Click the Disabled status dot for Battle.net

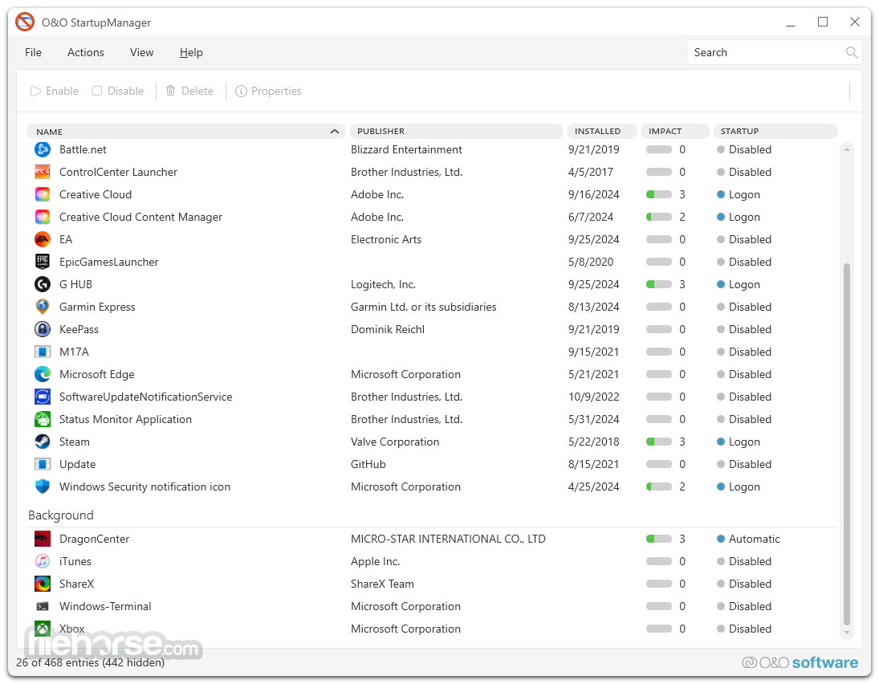721,149
